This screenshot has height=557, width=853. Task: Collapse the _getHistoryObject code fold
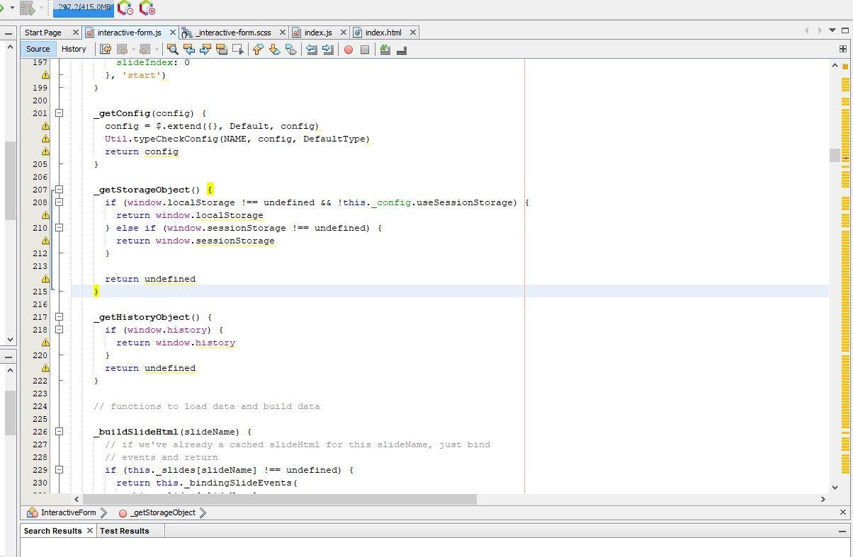(60, 317)
